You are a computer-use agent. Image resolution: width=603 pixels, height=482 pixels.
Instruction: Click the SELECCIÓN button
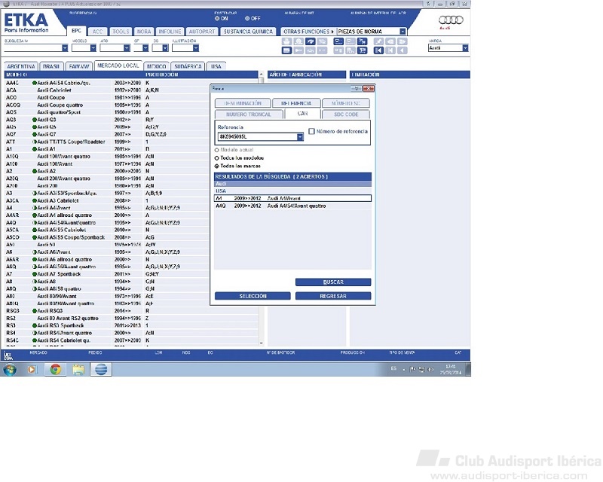coord(253,296)
